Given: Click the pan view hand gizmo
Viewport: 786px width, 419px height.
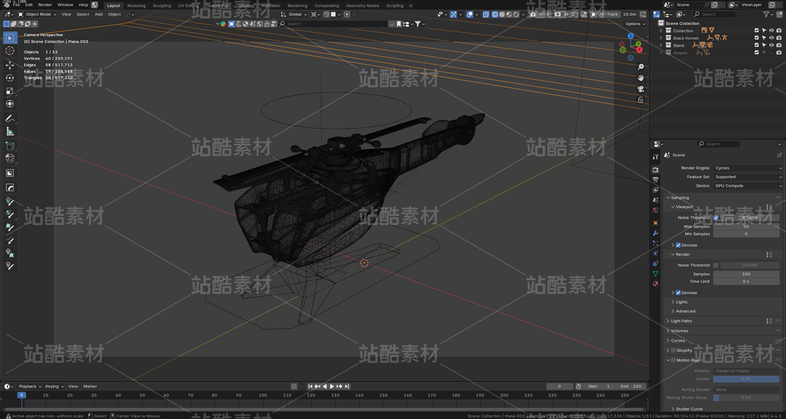Looking at the screenshot, I should coord(640,78).
